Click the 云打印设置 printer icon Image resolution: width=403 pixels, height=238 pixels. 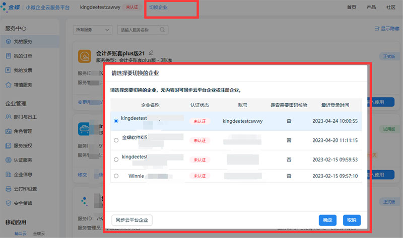tap(8, 189)
